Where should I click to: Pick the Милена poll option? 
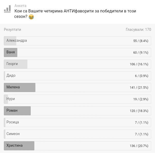(x=78, y=87)
